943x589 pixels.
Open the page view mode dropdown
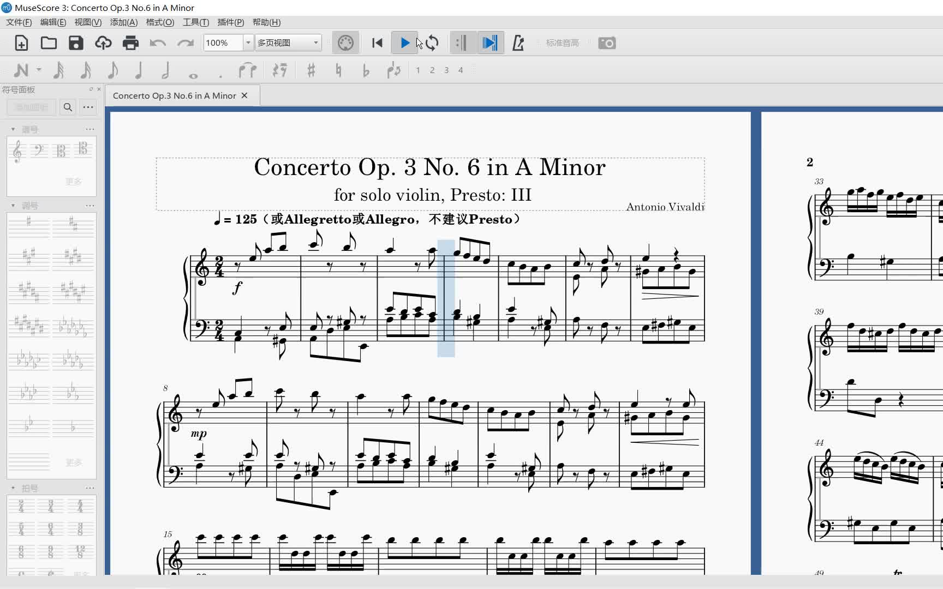tap(288, 43)
